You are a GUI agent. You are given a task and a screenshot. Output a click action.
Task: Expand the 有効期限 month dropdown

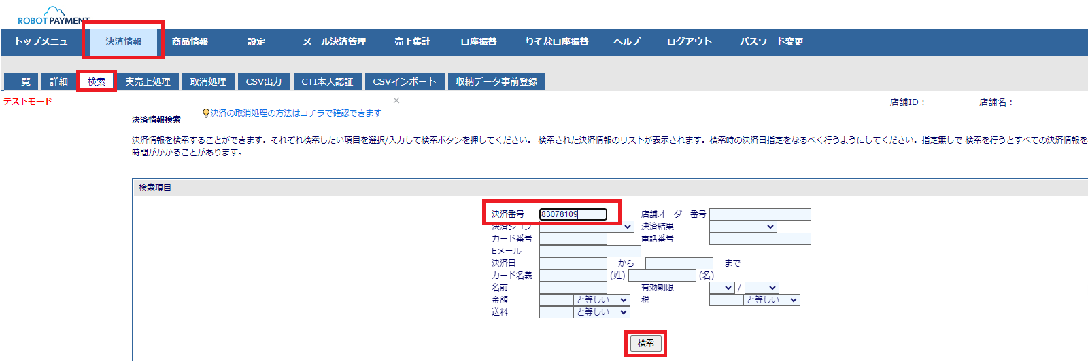click(x=722, y=288)
